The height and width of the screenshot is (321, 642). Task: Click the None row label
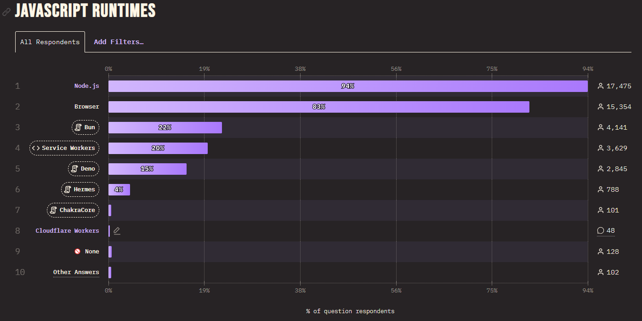[x=92, y=252]
